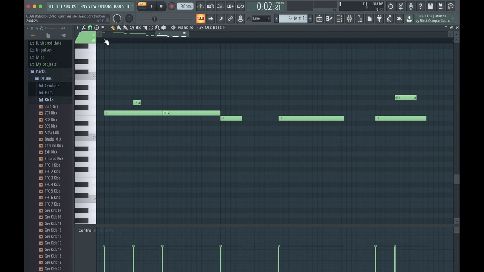
Task: Toggle wait for input before recording
Action: point(211,6)
